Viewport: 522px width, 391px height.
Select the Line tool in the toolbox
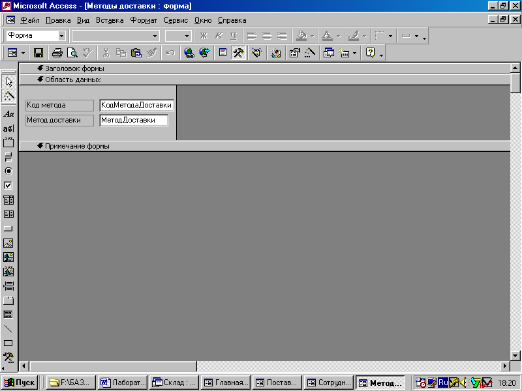pyautogui.click(x=8, y=328)
